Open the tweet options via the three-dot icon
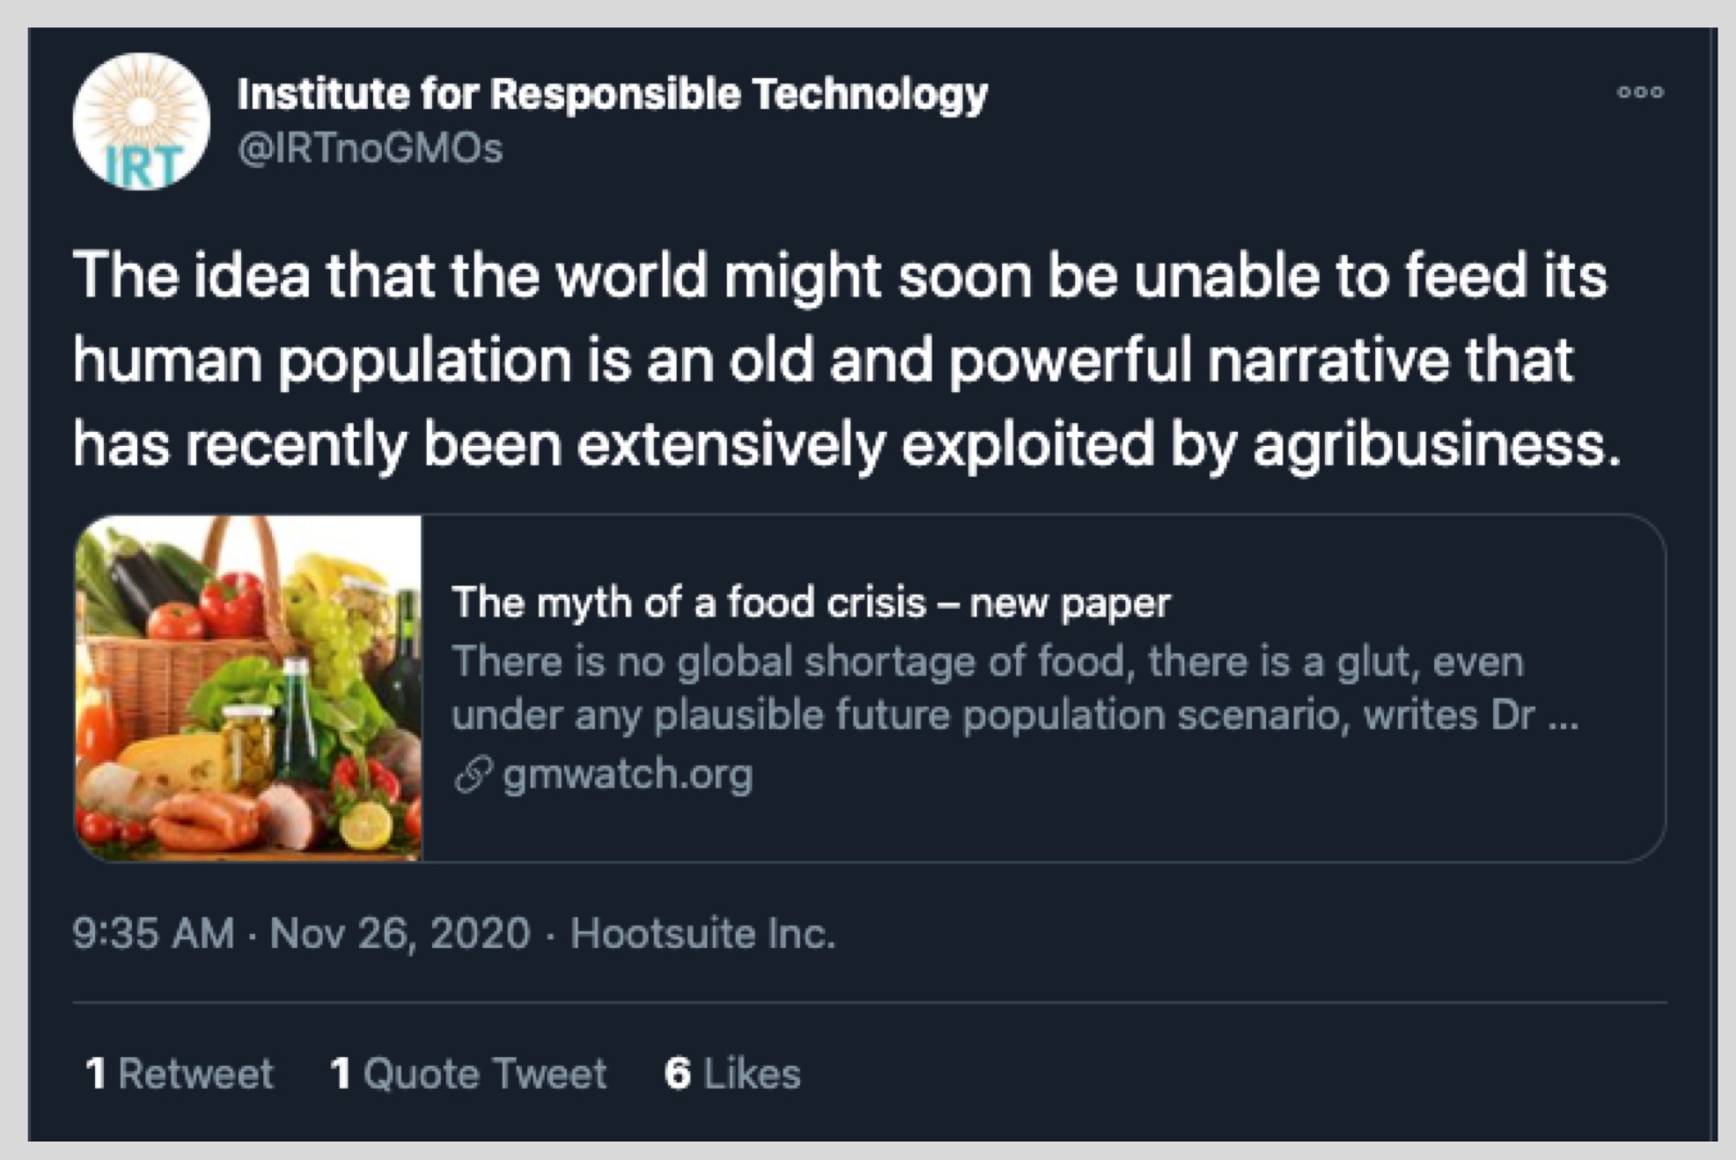This screenshot has height=1160, width=1736. [x=1640, y=91]
